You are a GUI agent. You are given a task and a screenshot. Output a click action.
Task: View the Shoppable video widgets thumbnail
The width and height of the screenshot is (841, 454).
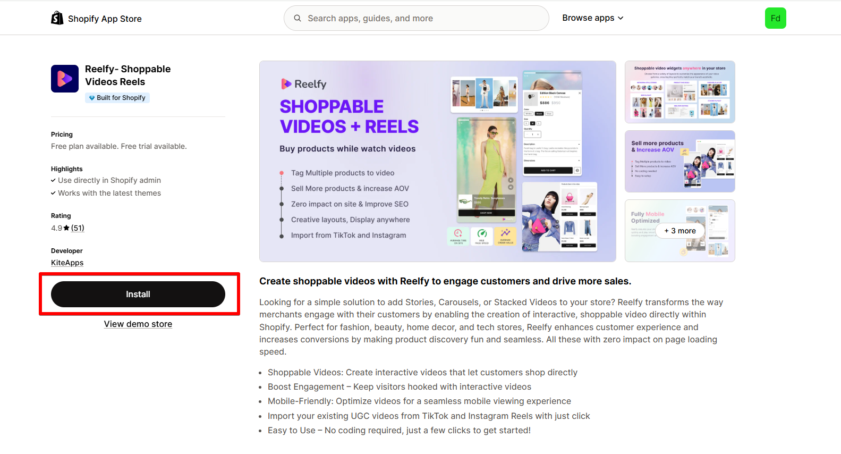pos(680,92)
